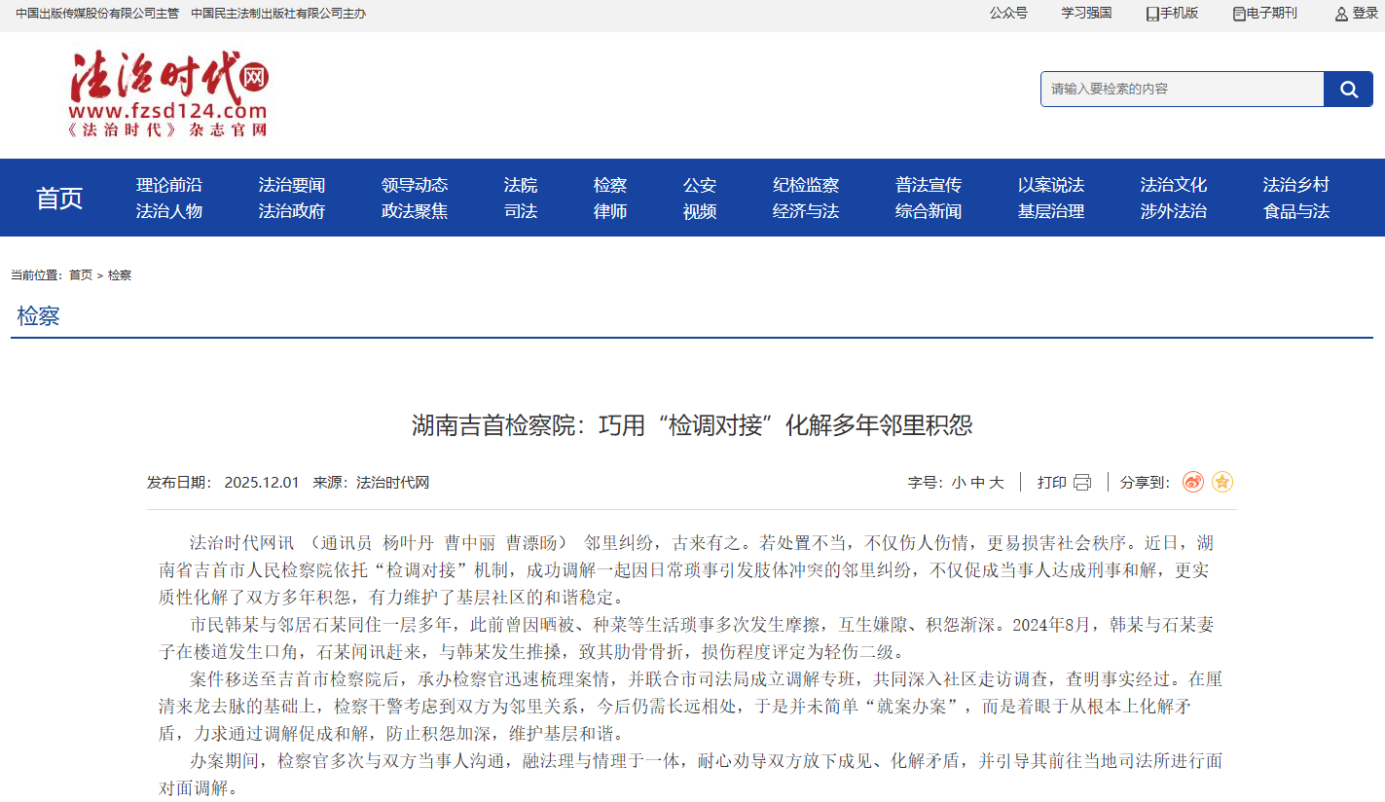Select 食品与法 in navigation bar
This screenshot has width=1385, height=802.
1295,211
